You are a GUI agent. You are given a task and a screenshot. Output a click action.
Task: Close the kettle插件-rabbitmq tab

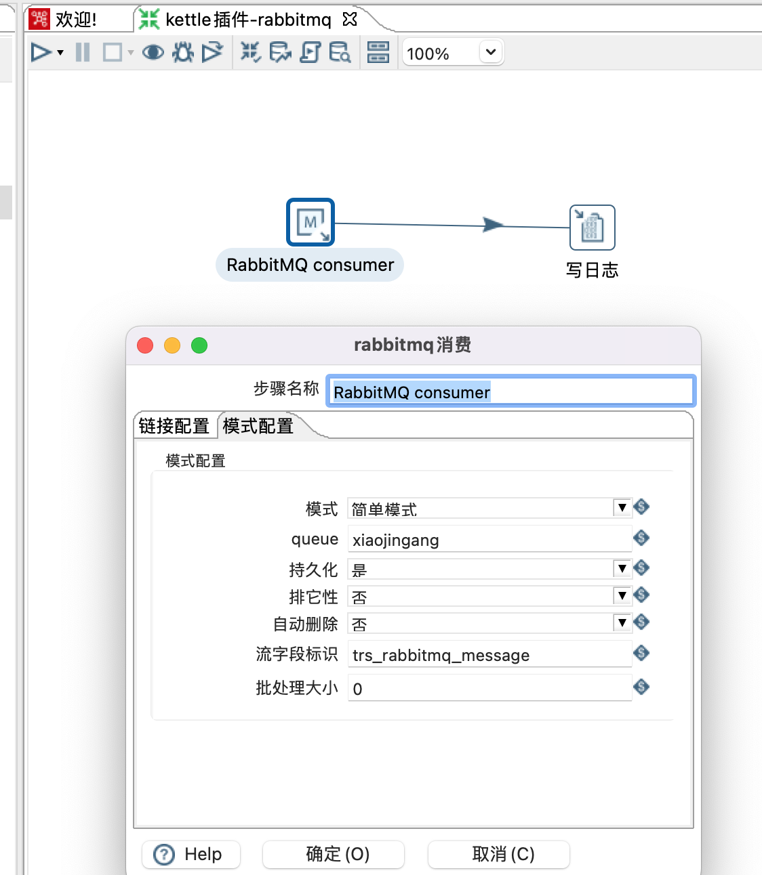point(350,19)
